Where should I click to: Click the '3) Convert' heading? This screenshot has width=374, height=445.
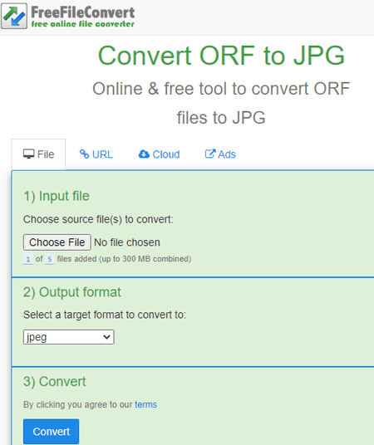pyautogui.click(x=55, y=381)
